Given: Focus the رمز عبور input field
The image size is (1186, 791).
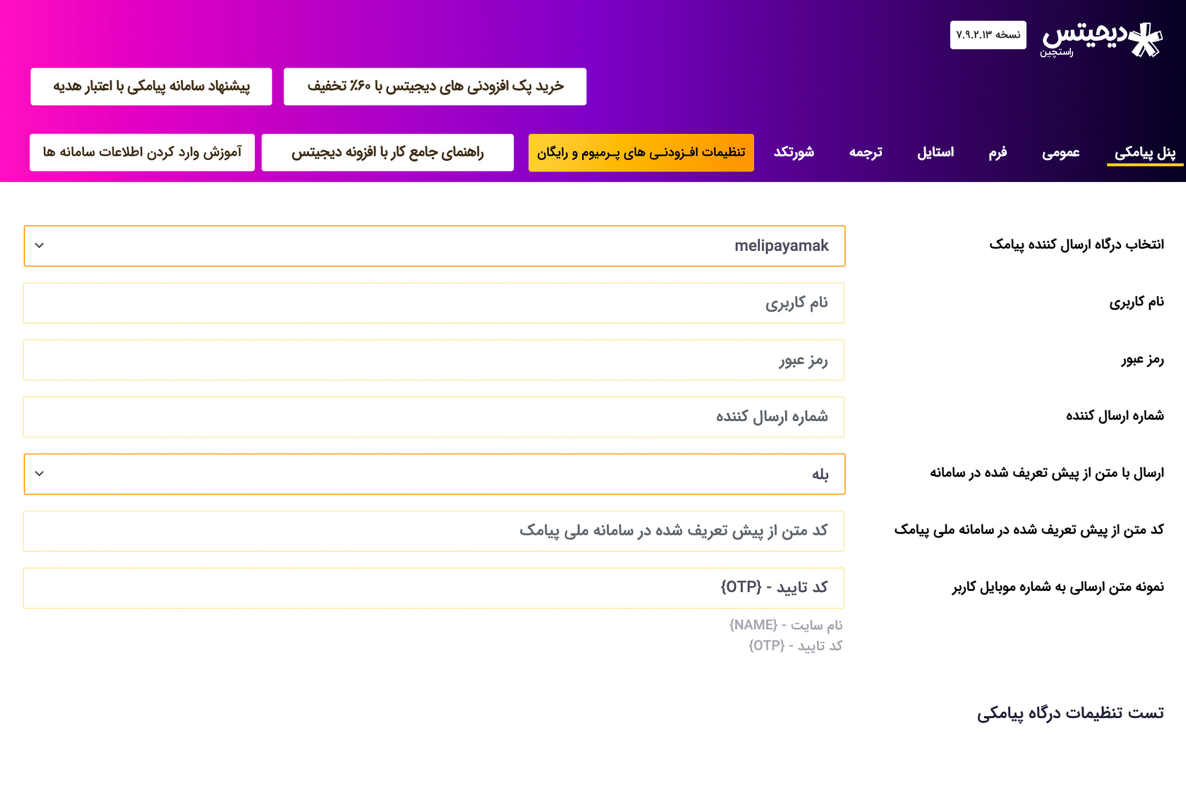Looking at the screenshot, I should [434, 360].
